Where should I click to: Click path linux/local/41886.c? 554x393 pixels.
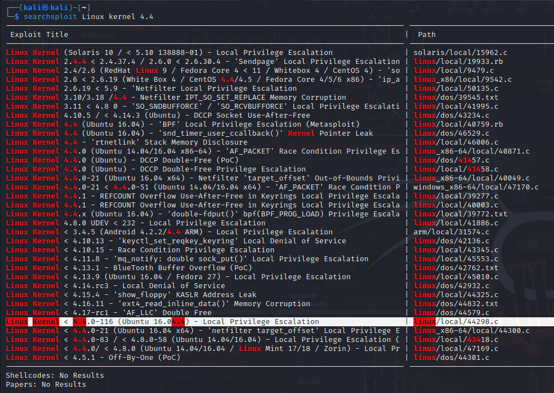[x=456, y=223]
